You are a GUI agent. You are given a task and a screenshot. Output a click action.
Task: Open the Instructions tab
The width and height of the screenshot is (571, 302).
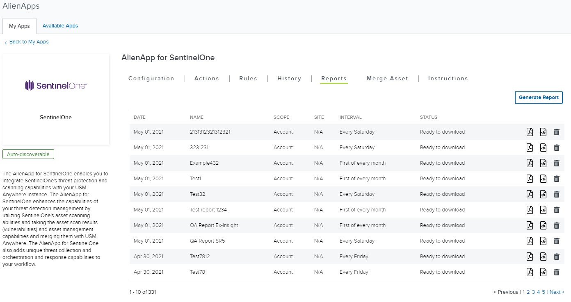448,78
